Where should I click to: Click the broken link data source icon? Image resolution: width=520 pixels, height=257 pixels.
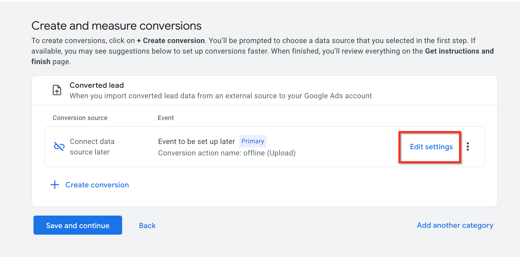(59, 146)
